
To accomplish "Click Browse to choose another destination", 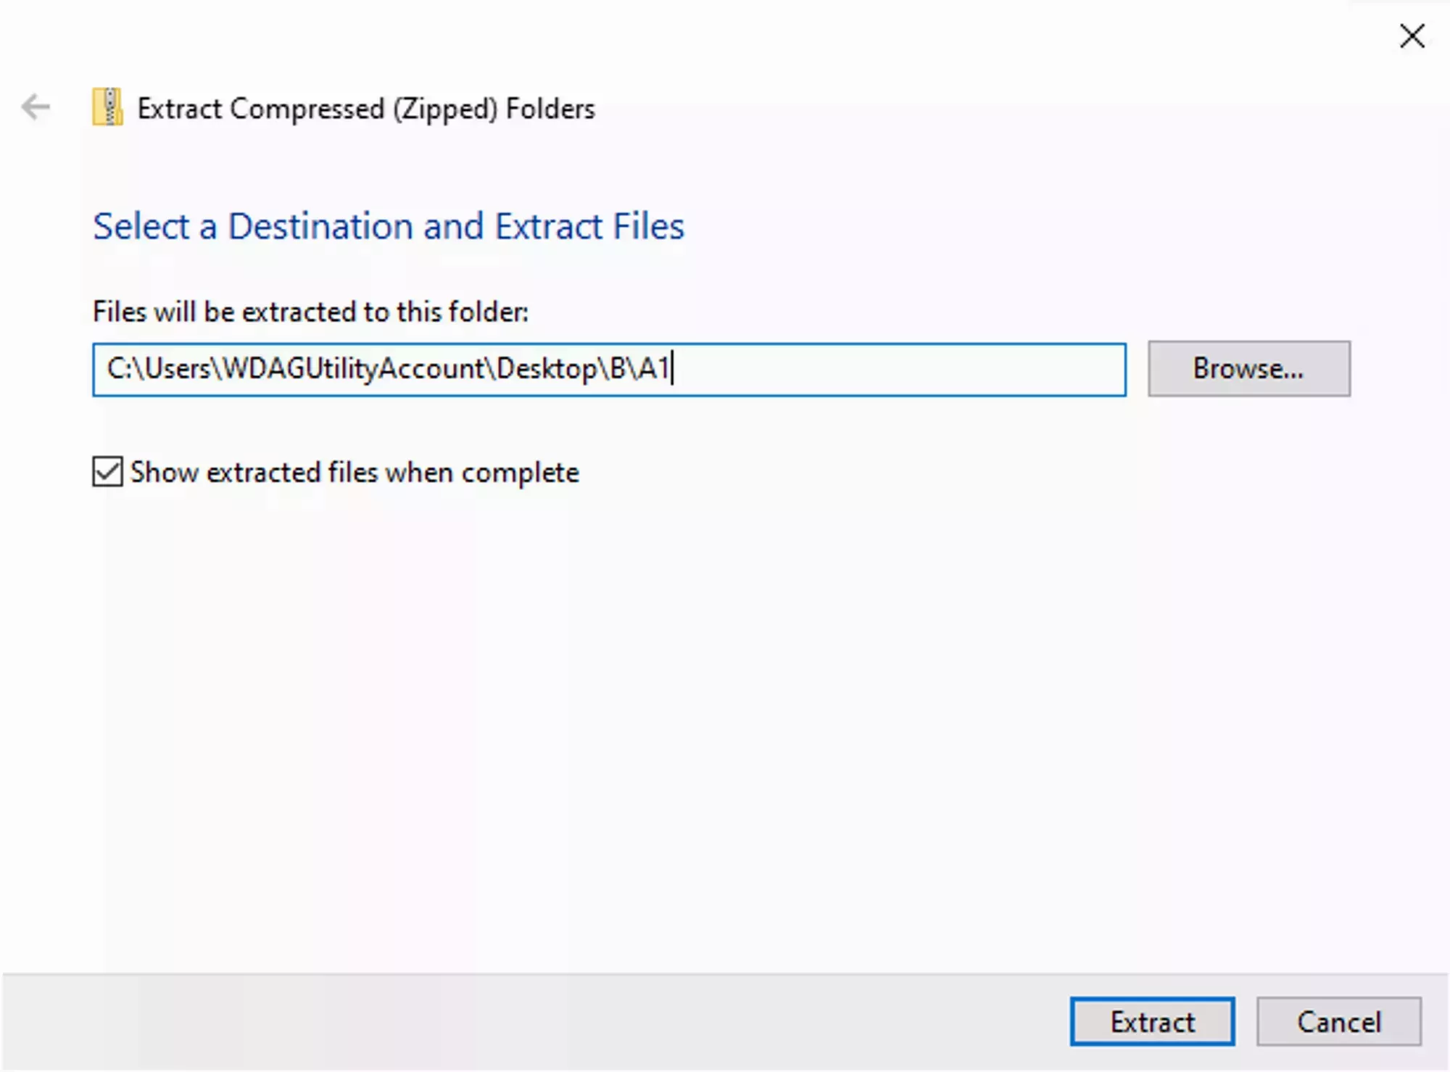I will pos(1248,370).
